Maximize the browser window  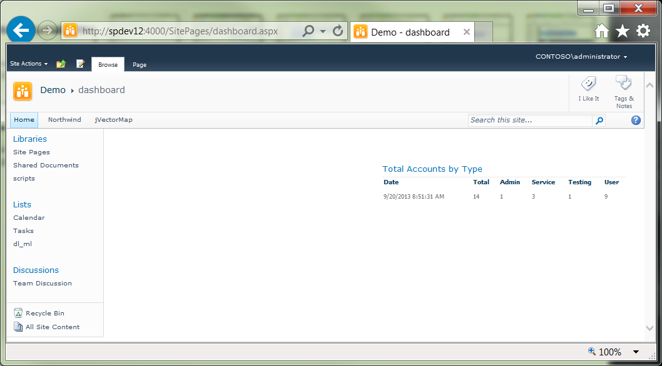[609, 9]
